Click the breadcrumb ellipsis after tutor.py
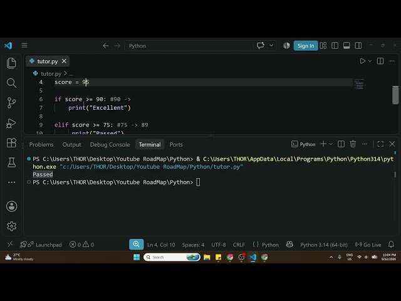The height and width of the screenshot is (301, 401). pos(71,74)
